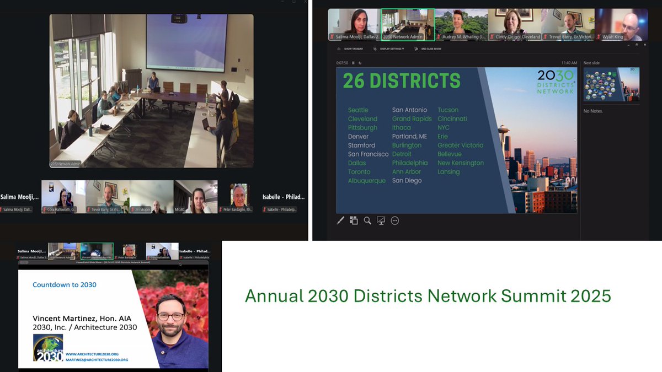Click 'New Kensington' in the districts list
The image size is (662, 372).
[x=461, y=163]
